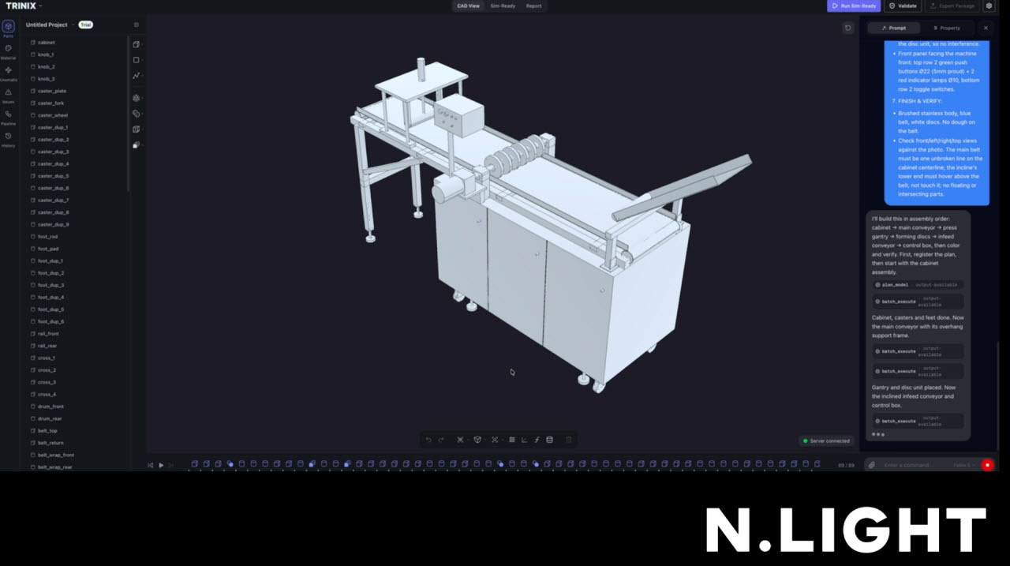
Task: Click the Run Sim-Ready button
Action: (854, 6)
